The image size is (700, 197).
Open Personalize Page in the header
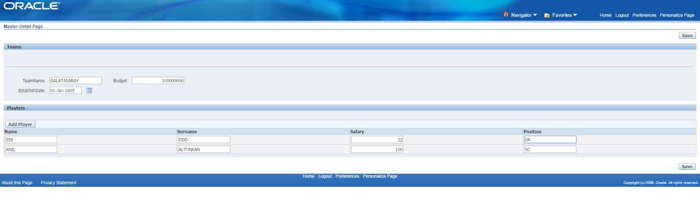[677, 15]
